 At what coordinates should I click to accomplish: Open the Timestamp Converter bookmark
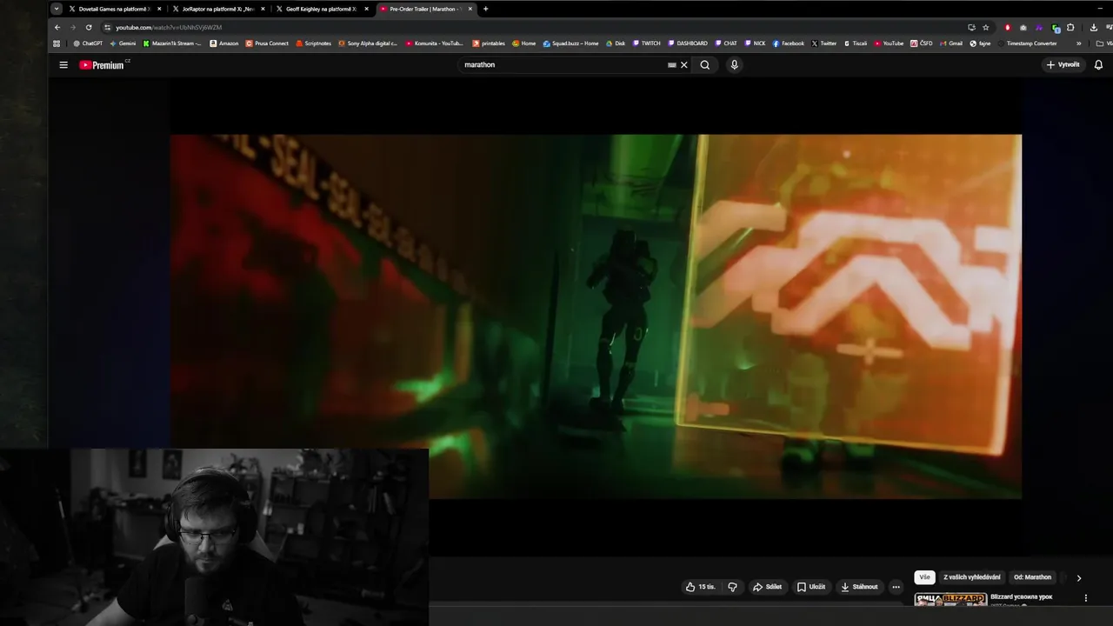coord(1026,43)
